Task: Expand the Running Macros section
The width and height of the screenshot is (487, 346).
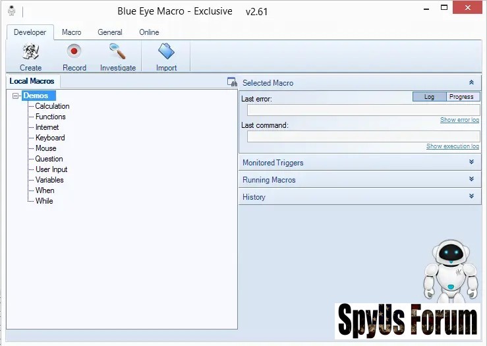Action: coord(471,179)
